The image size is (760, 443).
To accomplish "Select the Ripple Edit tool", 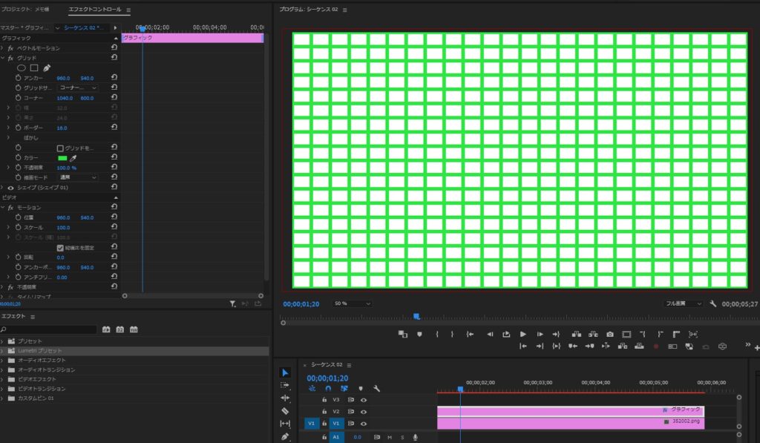I will coord(285,398).
